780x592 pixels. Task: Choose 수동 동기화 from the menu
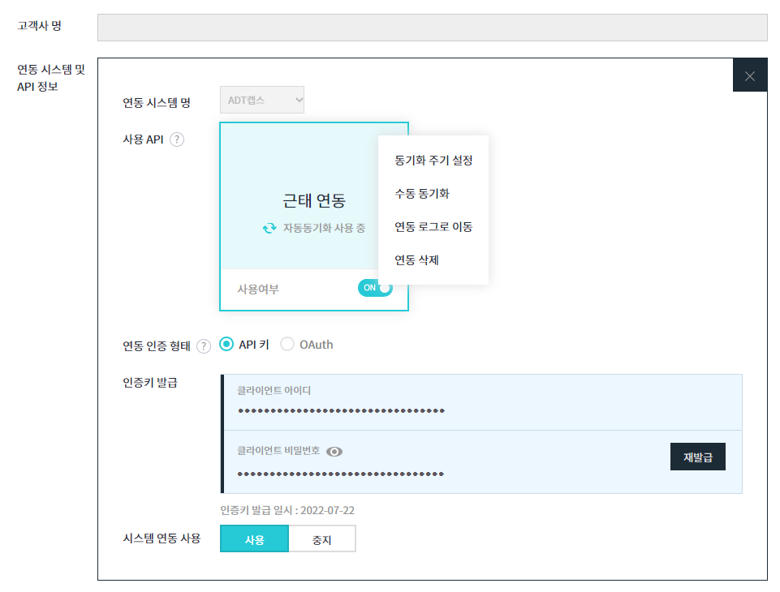(422, 194)
